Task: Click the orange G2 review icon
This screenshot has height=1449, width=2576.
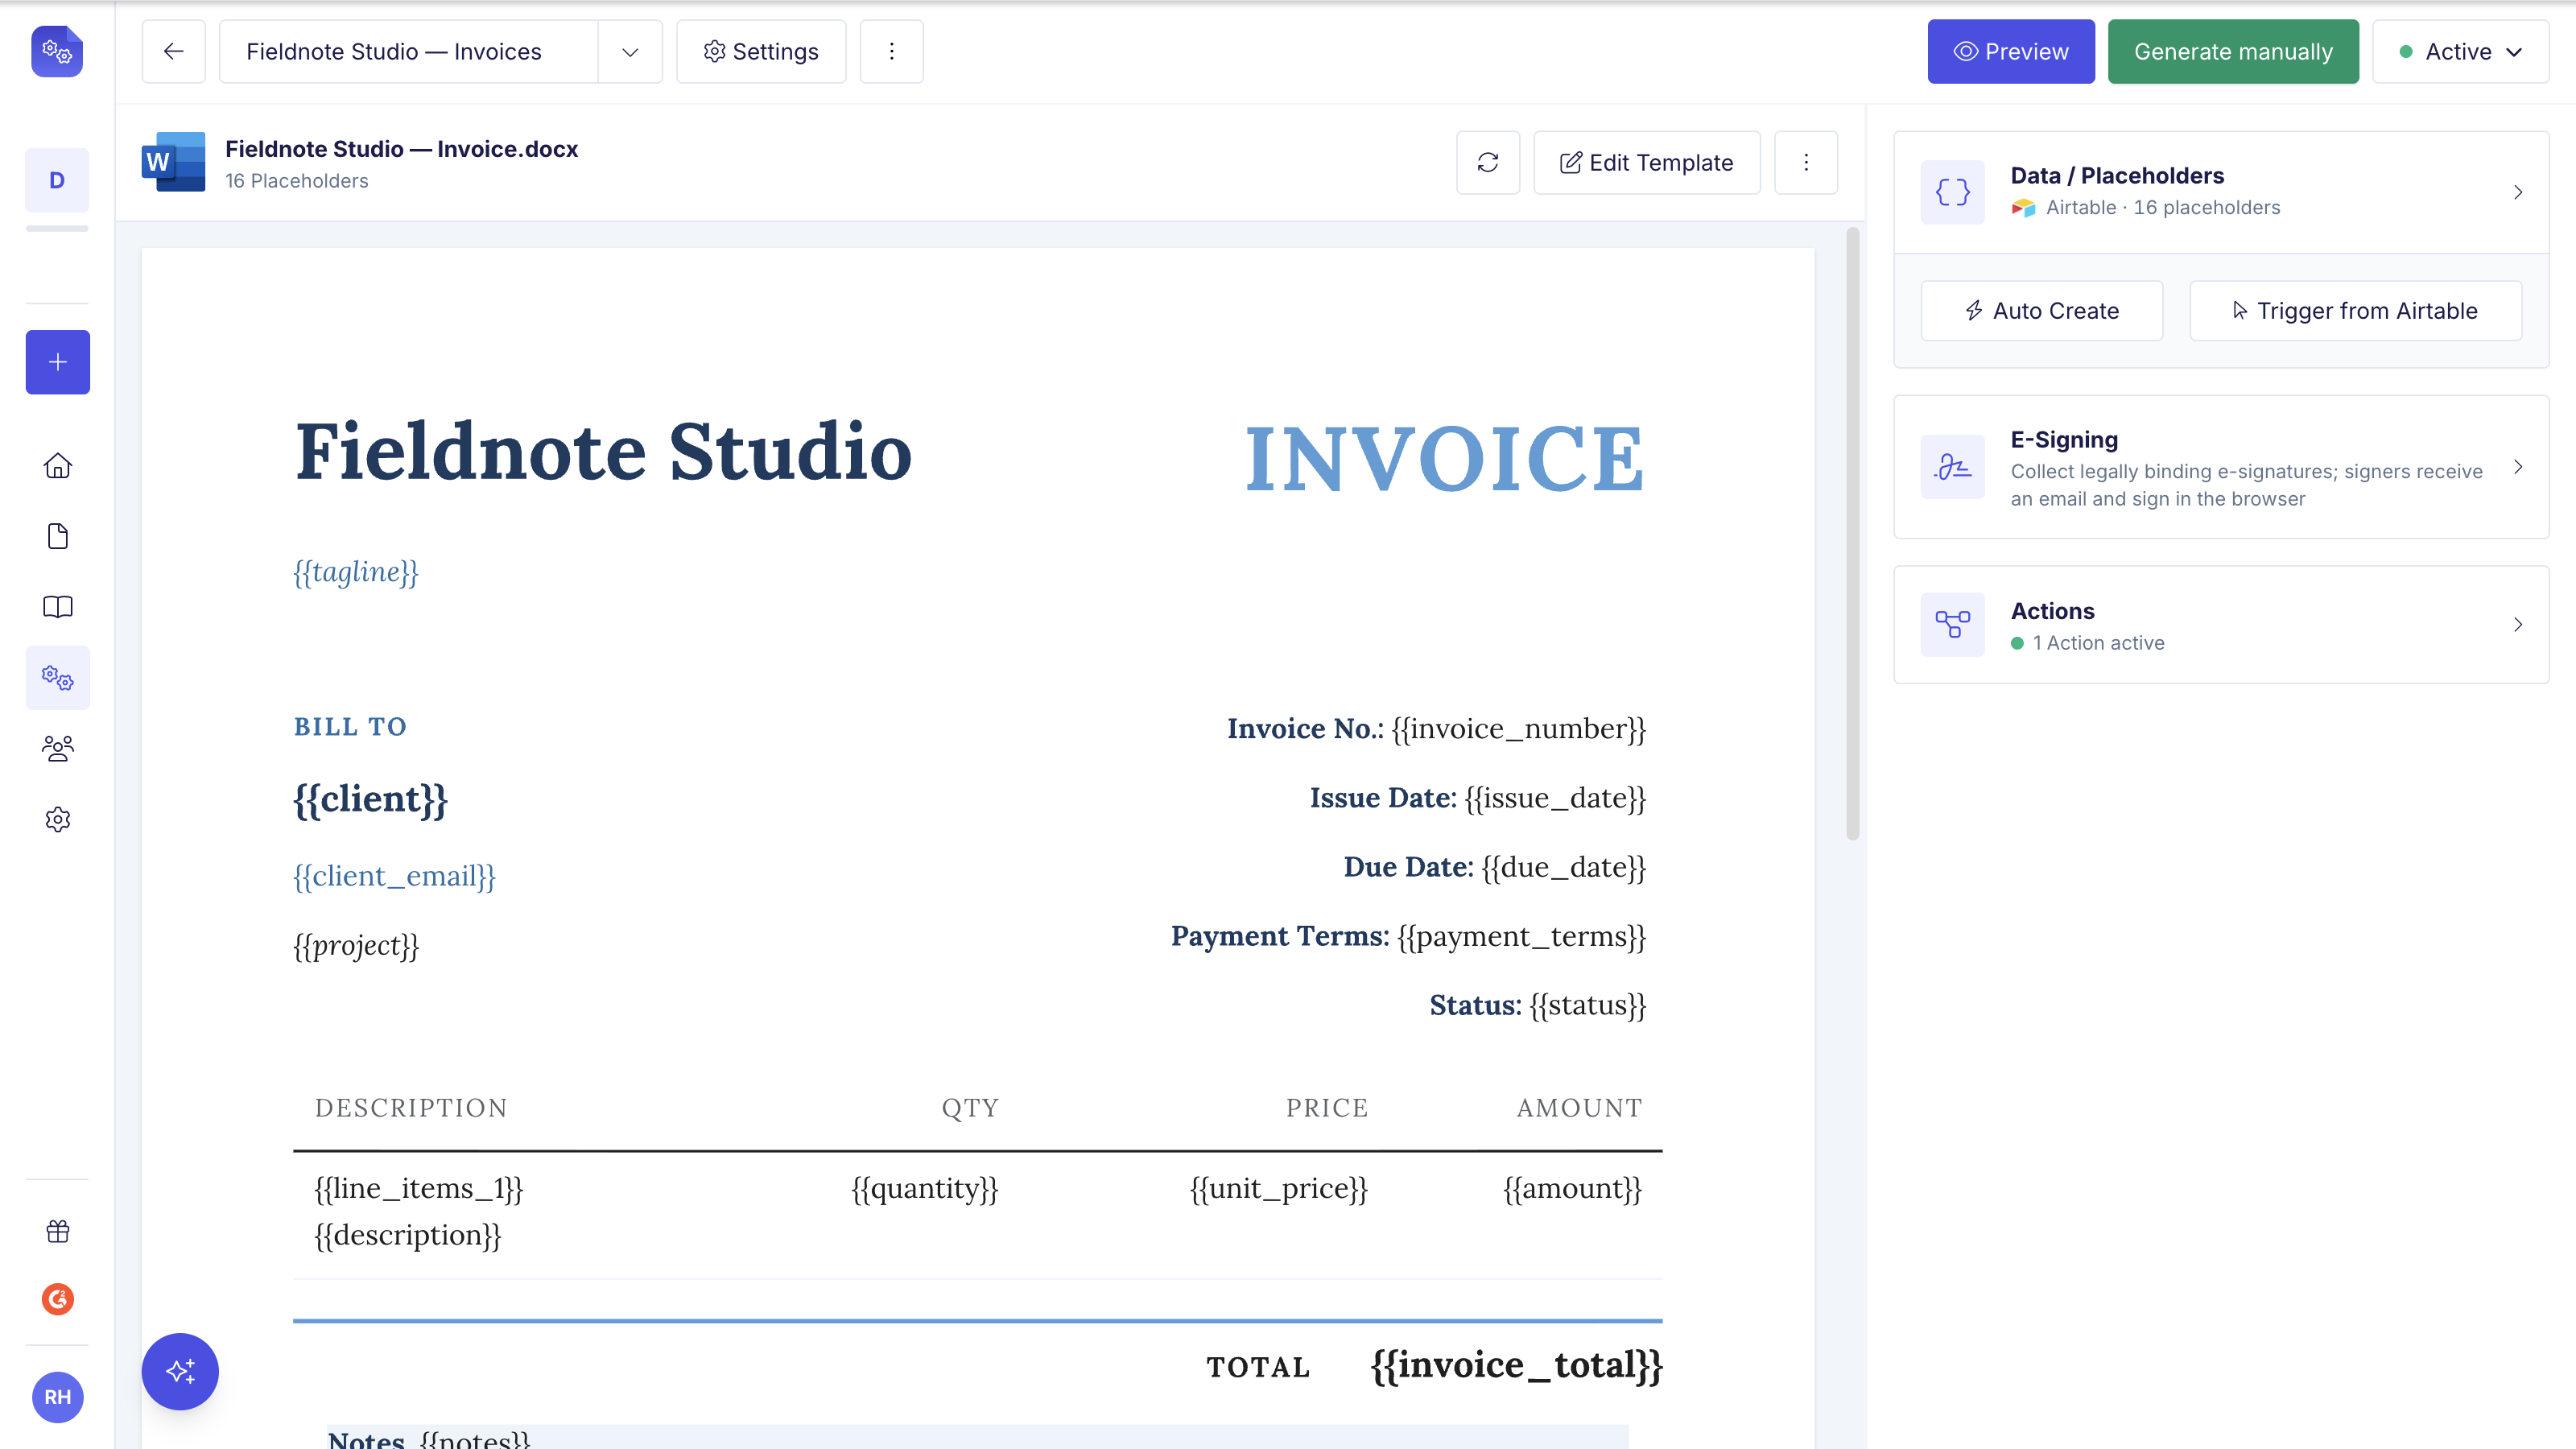Action: (57, 1299)
